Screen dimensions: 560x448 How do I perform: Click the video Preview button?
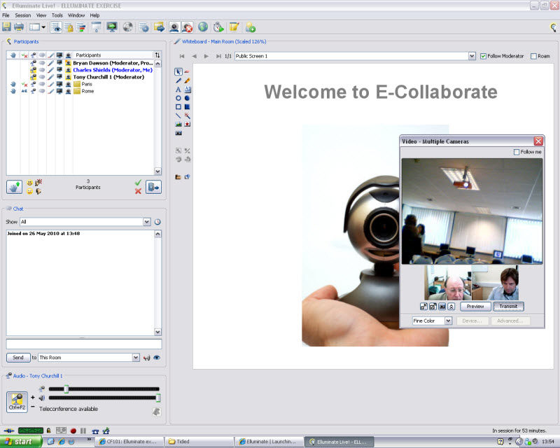[475, 307]
